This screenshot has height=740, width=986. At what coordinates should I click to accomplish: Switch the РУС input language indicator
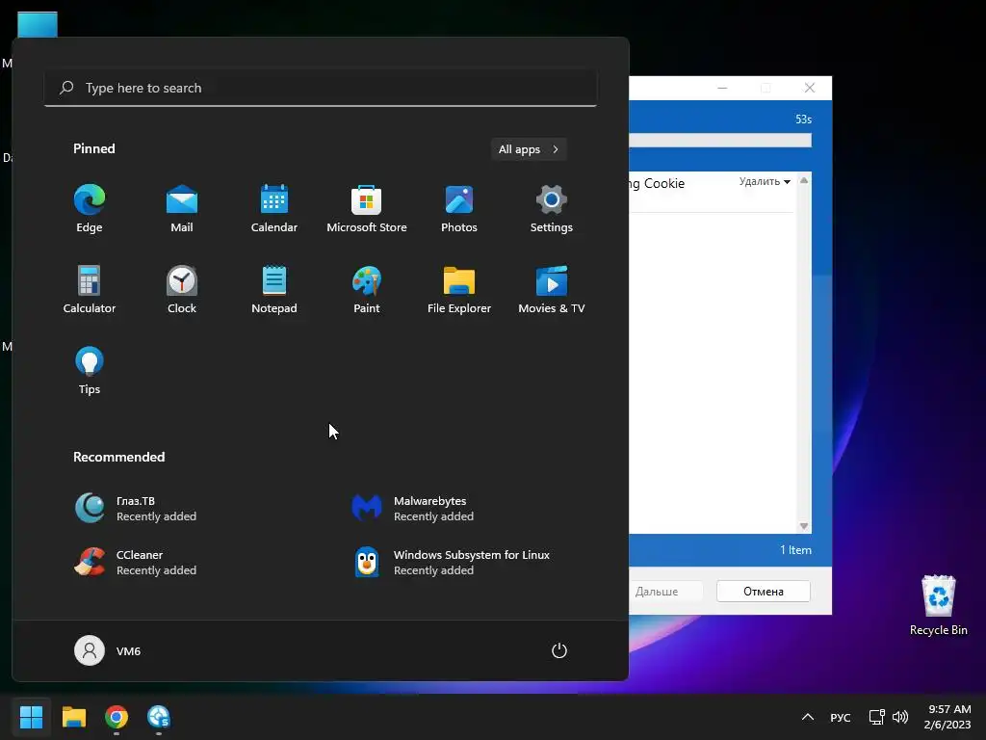tap(840, 717)
